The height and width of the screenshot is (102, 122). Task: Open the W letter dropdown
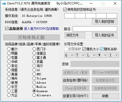point(102,55)
